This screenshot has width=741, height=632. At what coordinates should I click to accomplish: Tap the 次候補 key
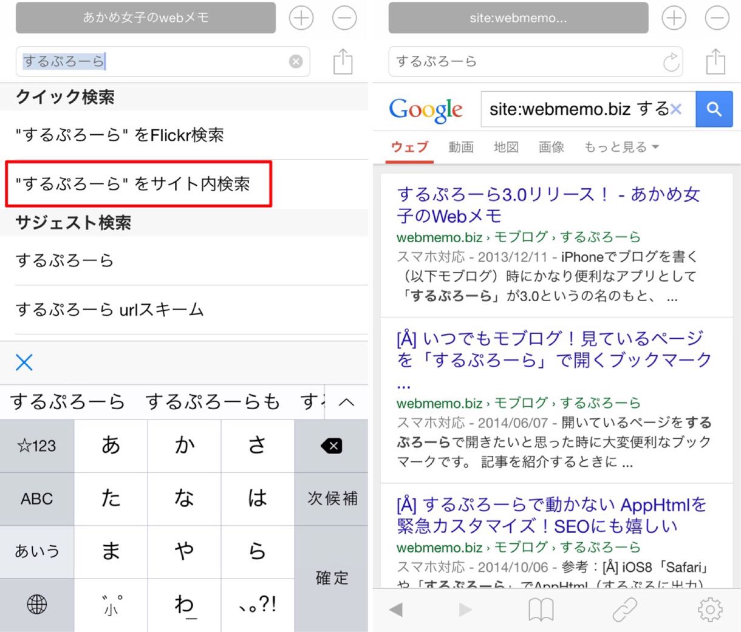click(x=332, y=499)
